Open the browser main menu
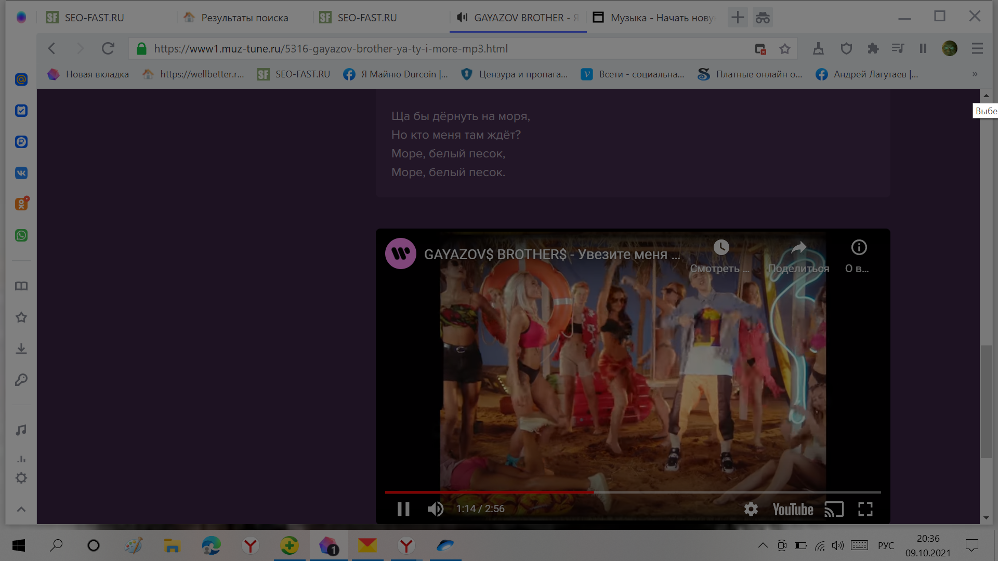 point(977,48)
